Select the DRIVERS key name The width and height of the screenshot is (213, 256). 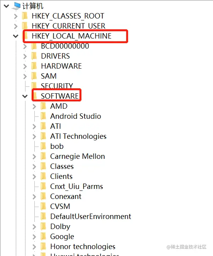pos(56,56)
